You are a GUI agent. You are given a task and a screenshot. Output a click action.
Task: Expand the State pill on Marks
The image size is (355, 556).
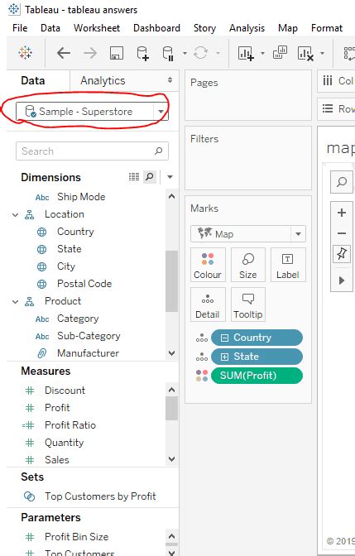(224, 357)
